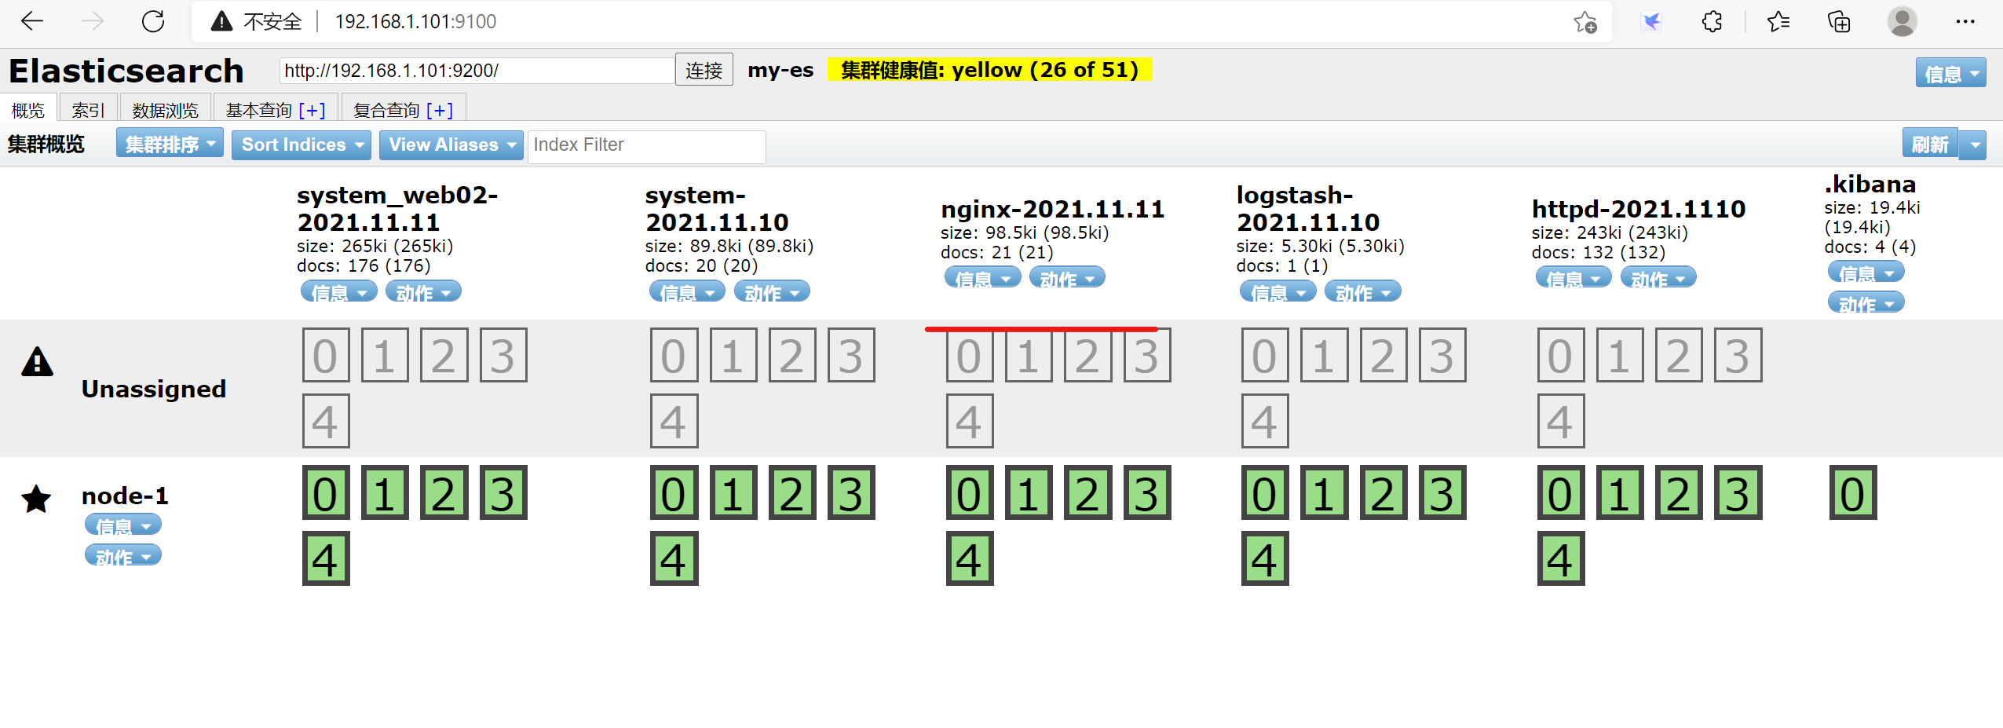2003x728 pixels.
Task: Open browser settings three-dots menu
Action: click(1965, 22)
